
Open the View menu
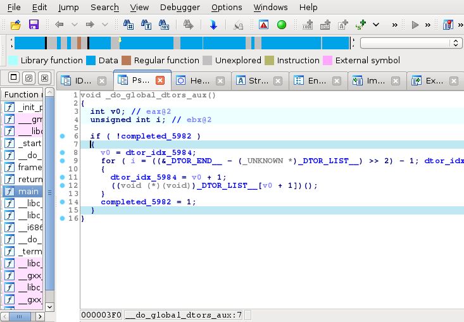(139, 7)
